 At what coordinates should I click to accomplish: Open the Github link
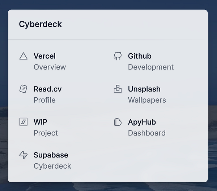pyautogui.click(x=140, y=56)
